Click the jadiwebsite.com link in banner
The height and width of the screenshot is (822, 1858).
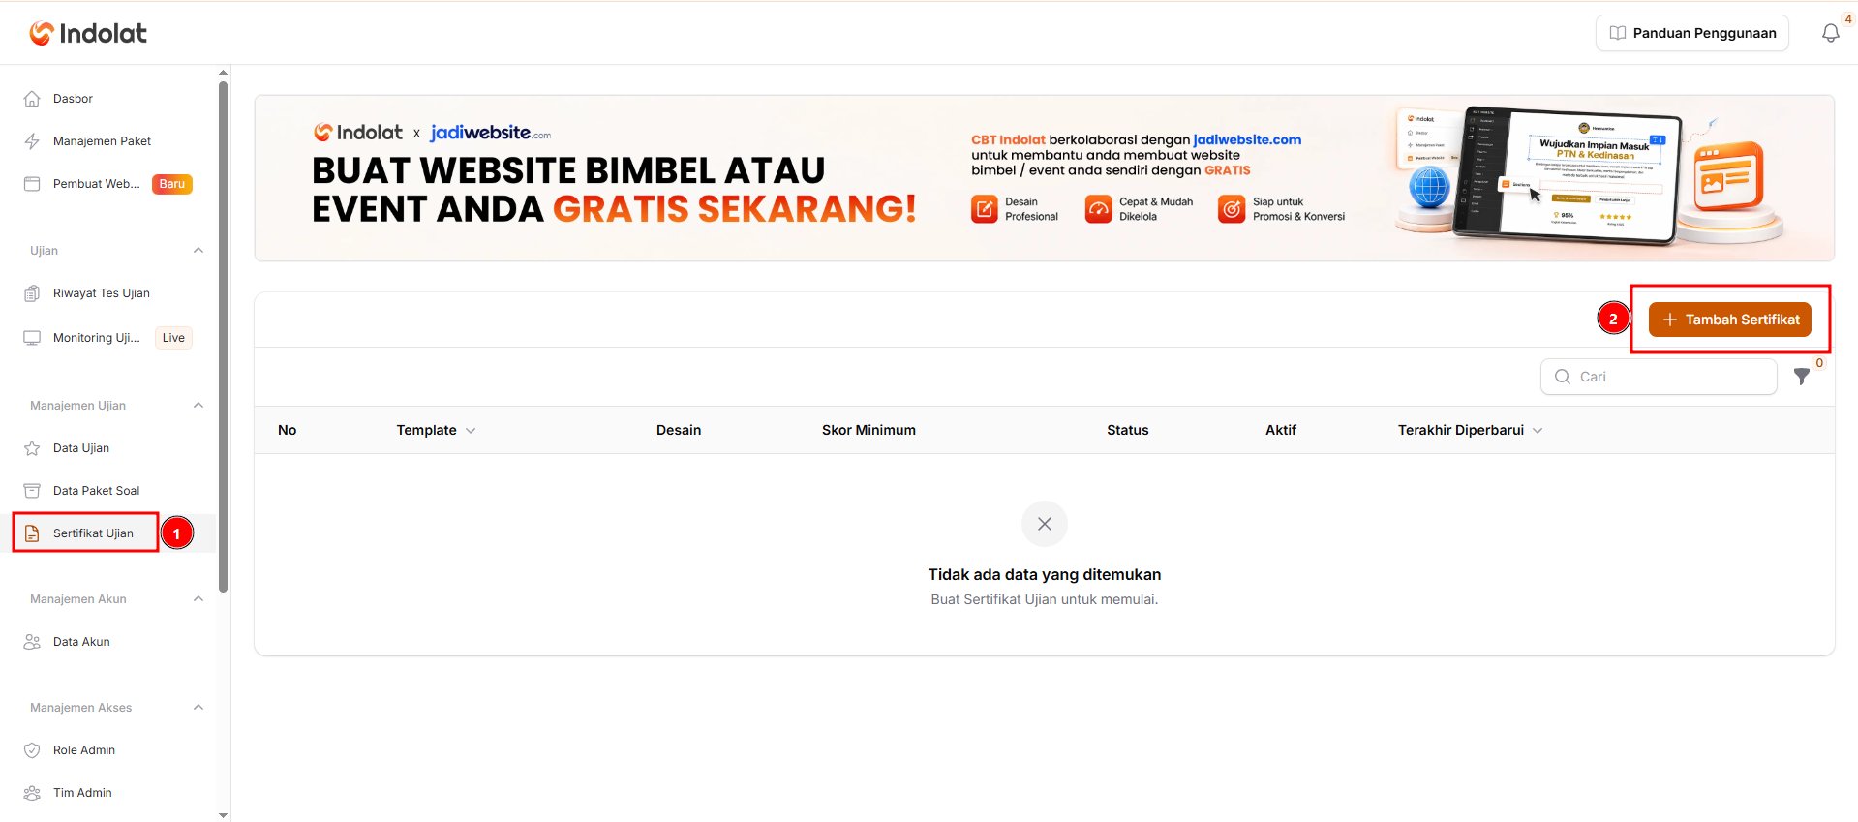pyautogui.click(x=1247, y=139)
